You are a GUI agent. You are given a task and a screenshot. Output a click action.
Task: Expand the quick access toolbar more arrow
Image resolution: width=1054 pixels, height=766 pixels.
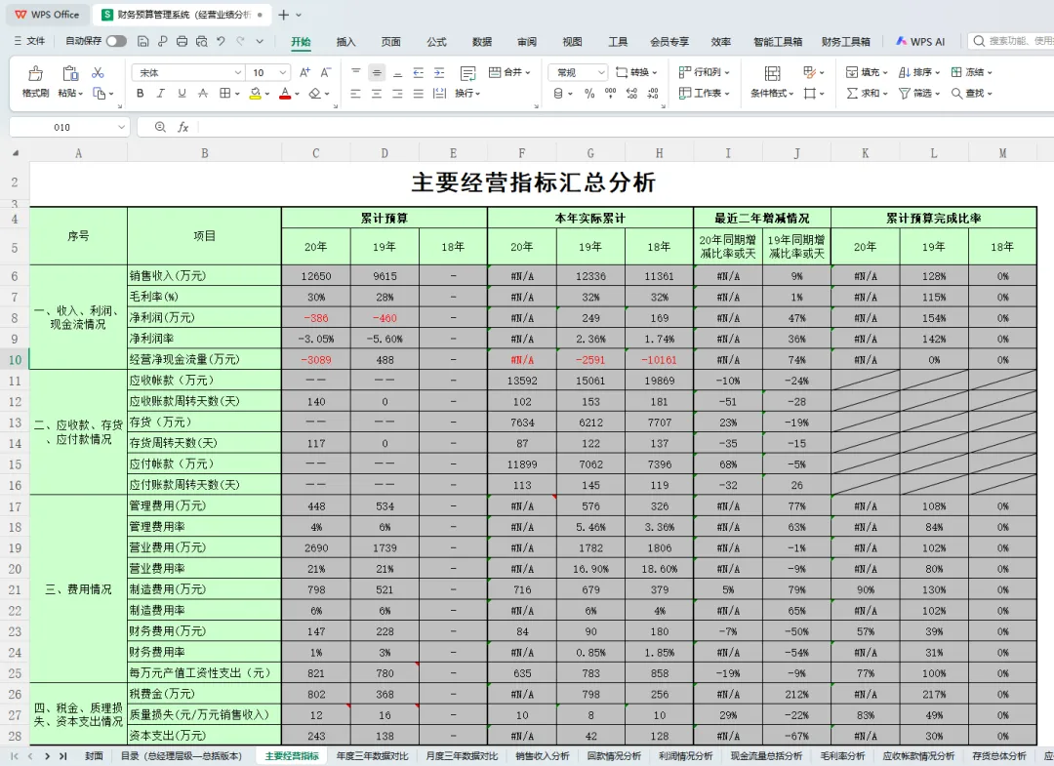(260, 42)
